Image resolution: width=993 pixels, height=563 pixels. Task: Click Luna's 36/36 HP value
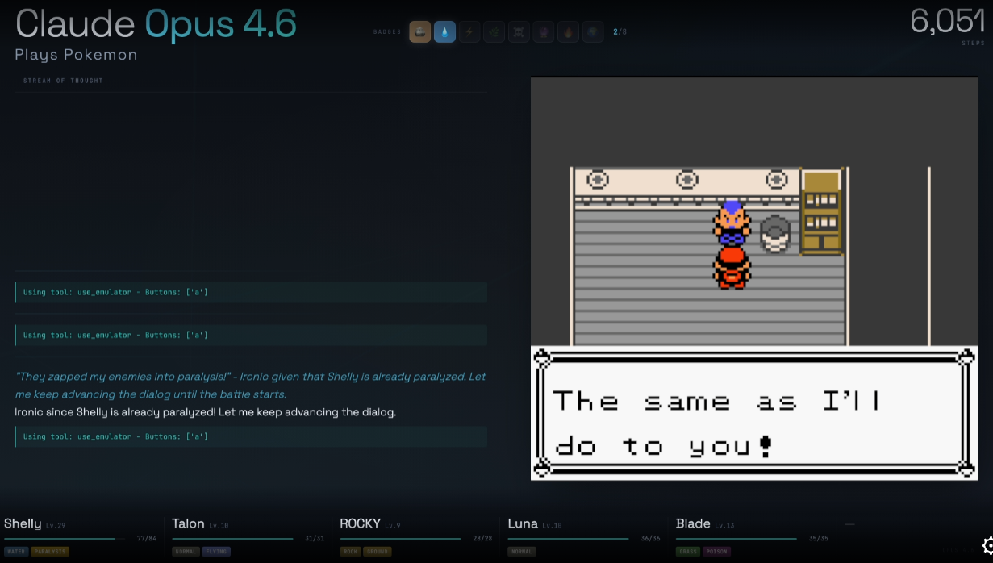[x=650, y=538]
